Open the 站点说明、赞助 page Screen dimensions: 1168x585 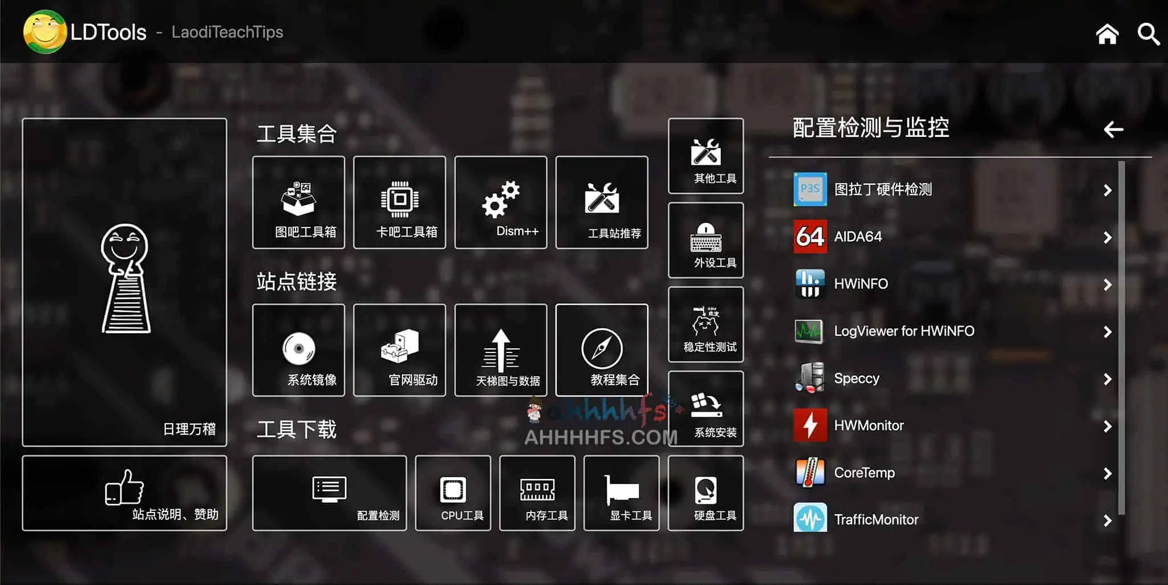coord(124,493)
